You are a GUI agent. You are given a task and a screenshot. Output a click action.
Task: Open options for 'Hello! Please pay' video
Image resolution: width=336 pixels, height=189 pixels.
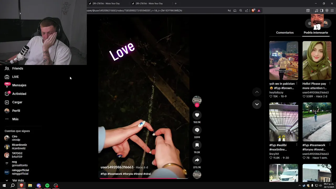coord(330,83)
